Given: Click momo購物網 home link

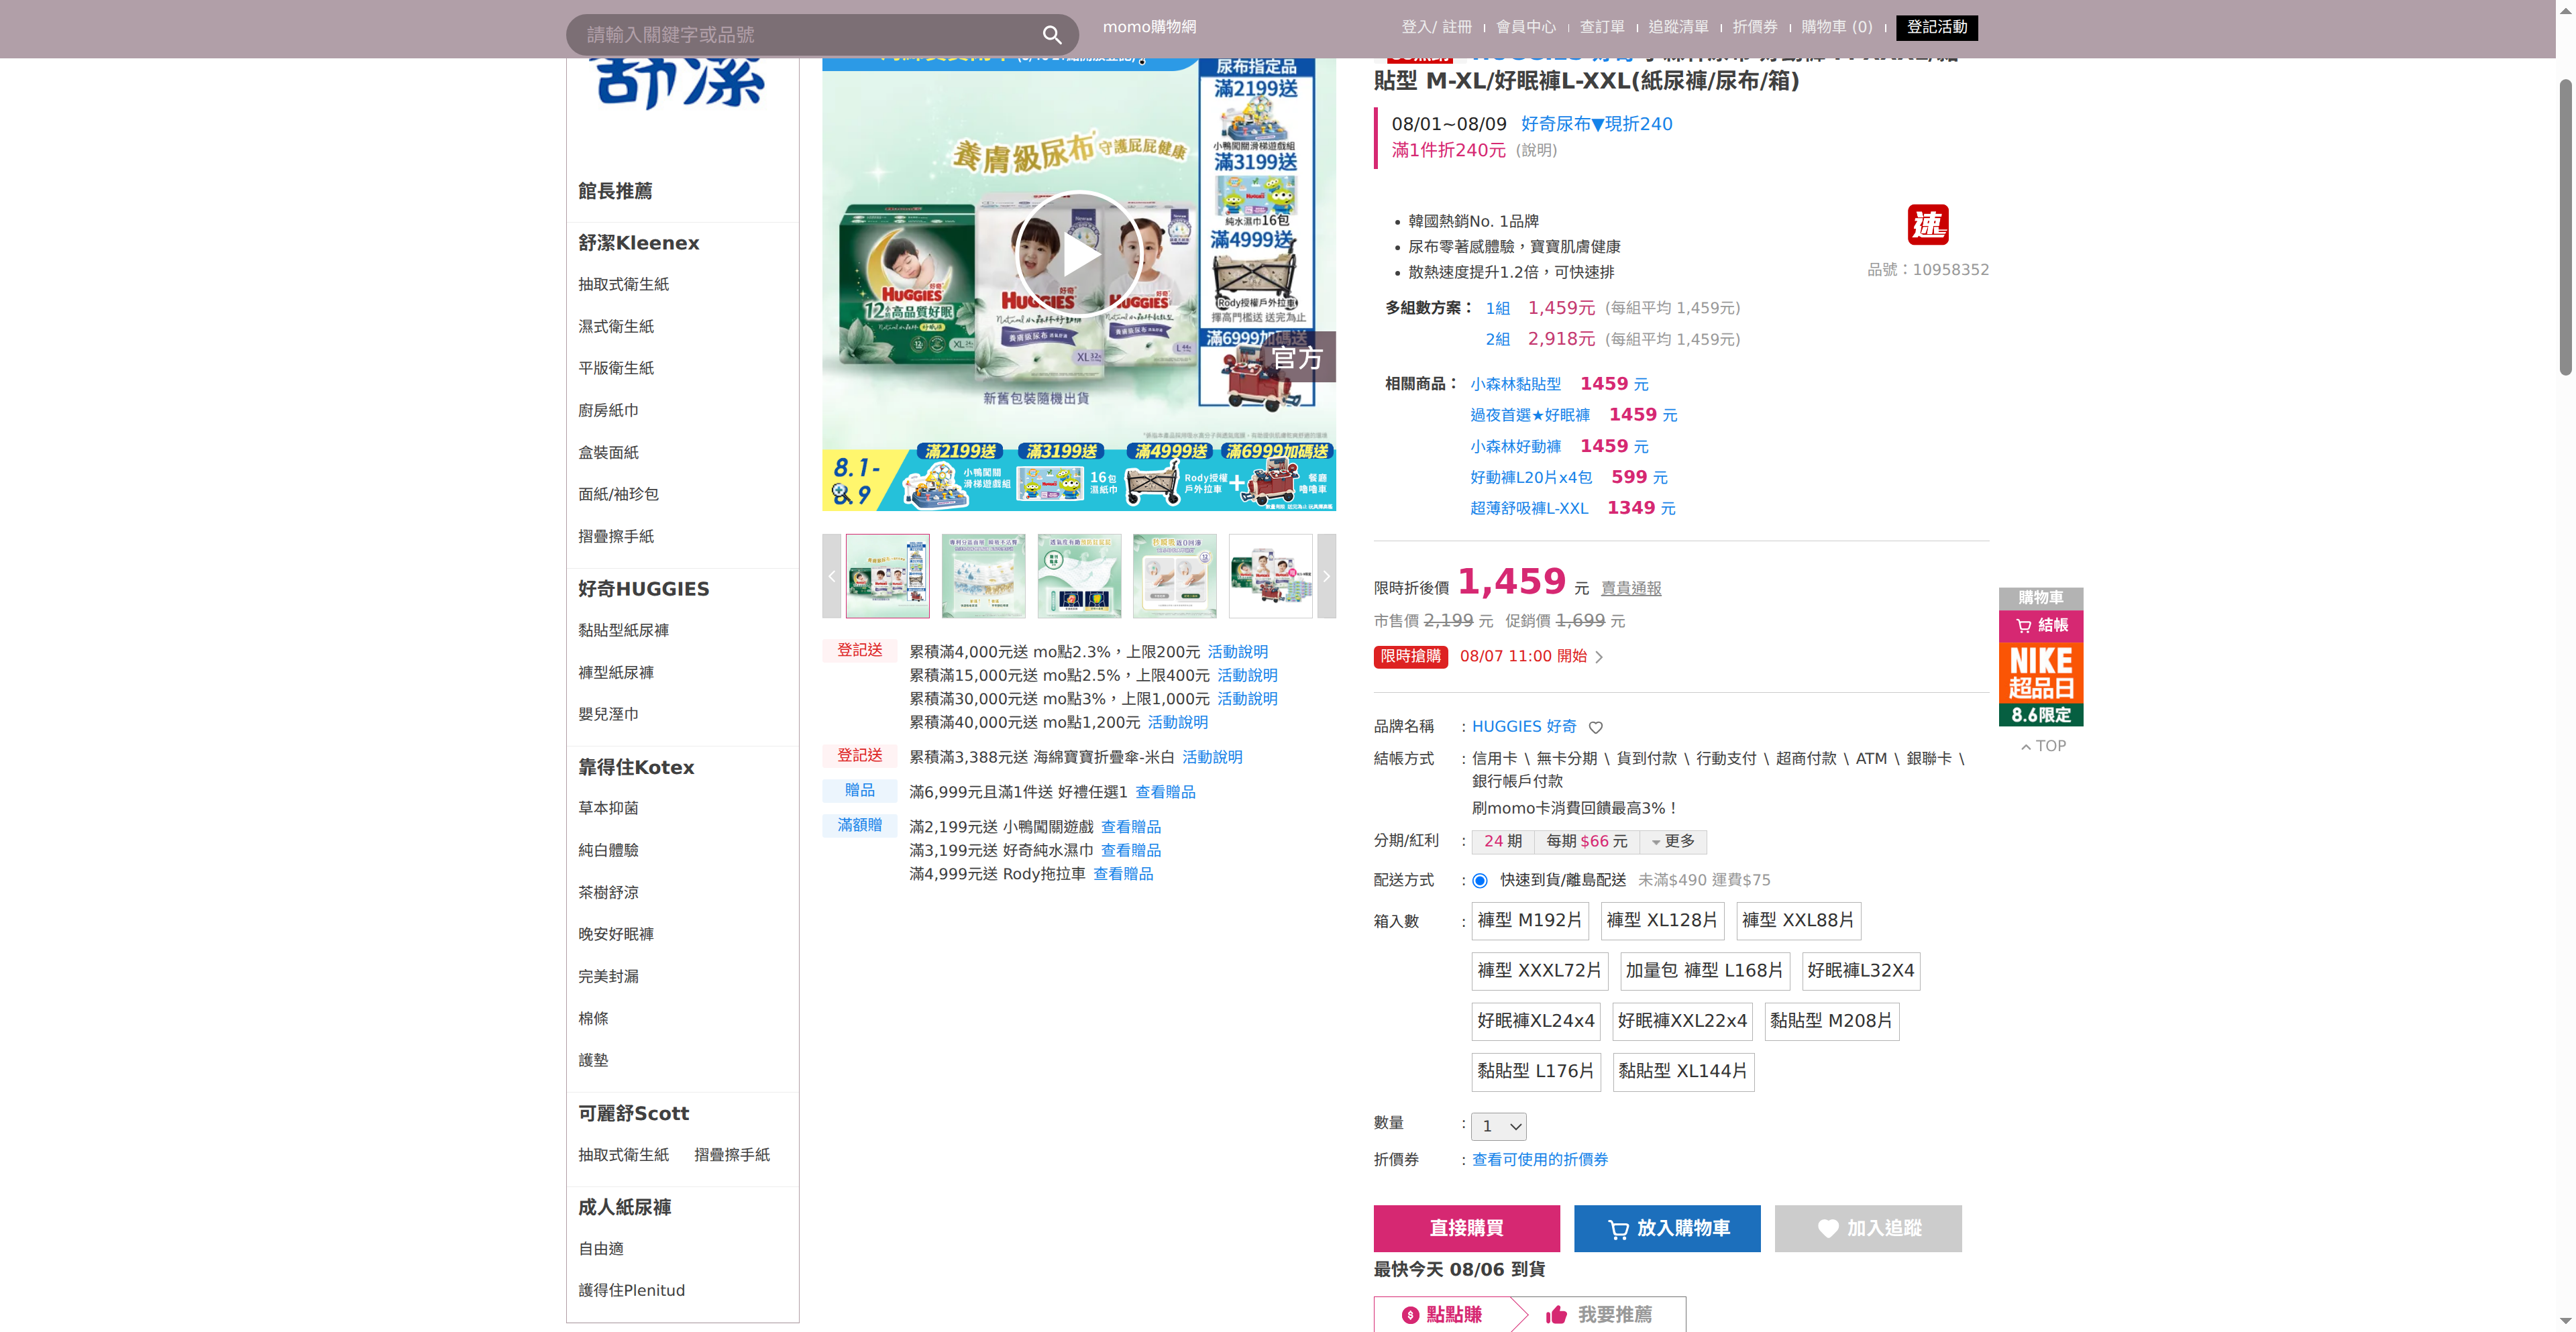Looking at the screenshot, I should pyautogui.click(x=1149, y=27).
